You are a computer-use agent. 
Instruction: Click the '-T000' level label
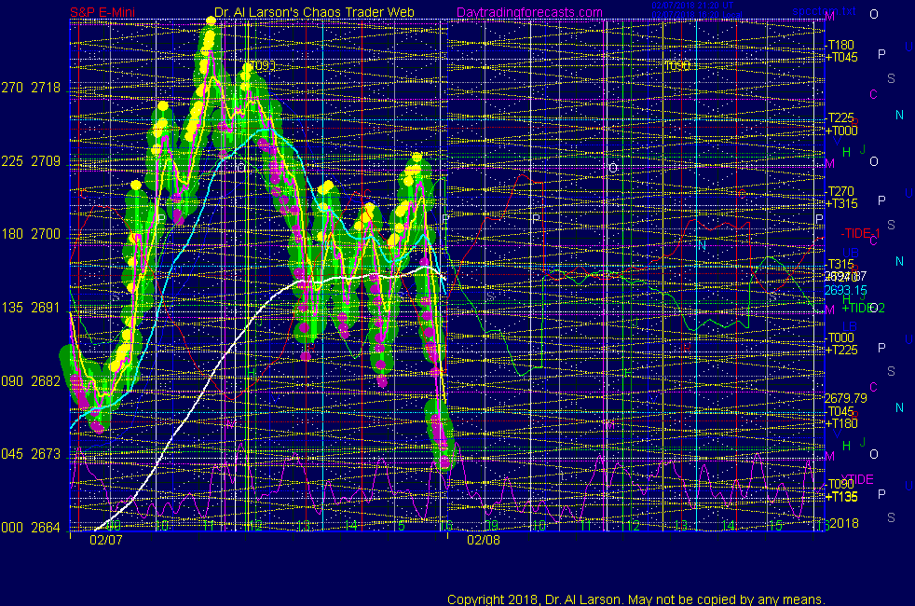[x=840, y=338]
